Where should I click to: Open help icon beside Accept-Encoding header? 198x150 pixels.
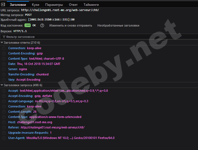point(4,96)
